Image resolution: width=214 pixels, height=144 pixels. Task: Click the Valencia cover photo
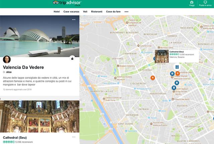pos(39,36)
